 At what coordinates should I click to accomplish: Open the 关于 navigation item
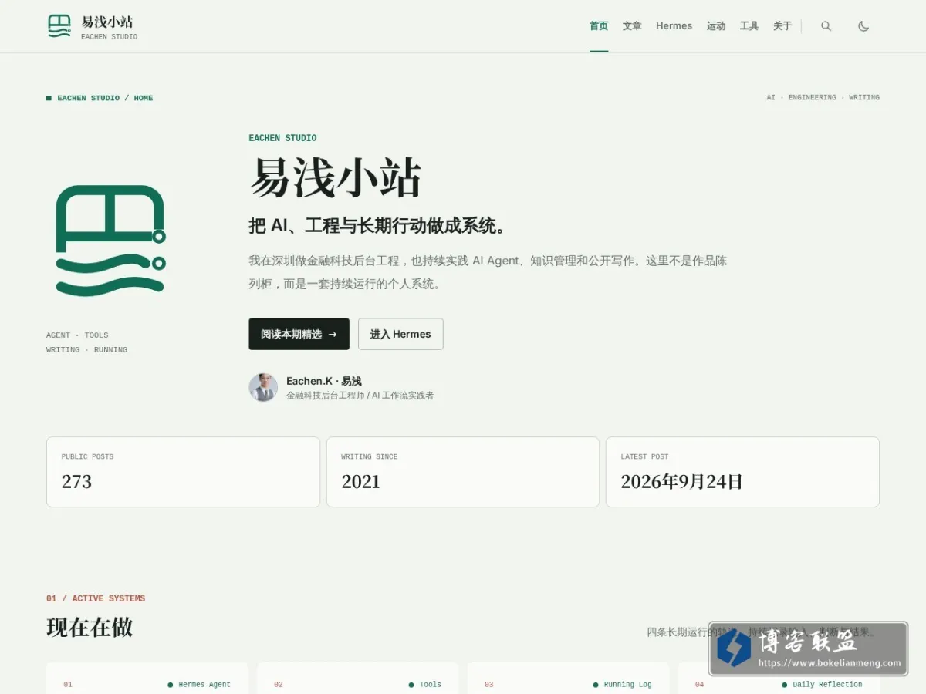(782, 26)
